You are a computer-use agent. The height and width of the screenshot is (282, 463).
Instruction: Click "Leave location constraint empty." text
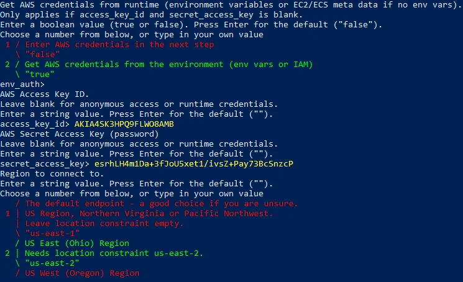pos(104,223)
